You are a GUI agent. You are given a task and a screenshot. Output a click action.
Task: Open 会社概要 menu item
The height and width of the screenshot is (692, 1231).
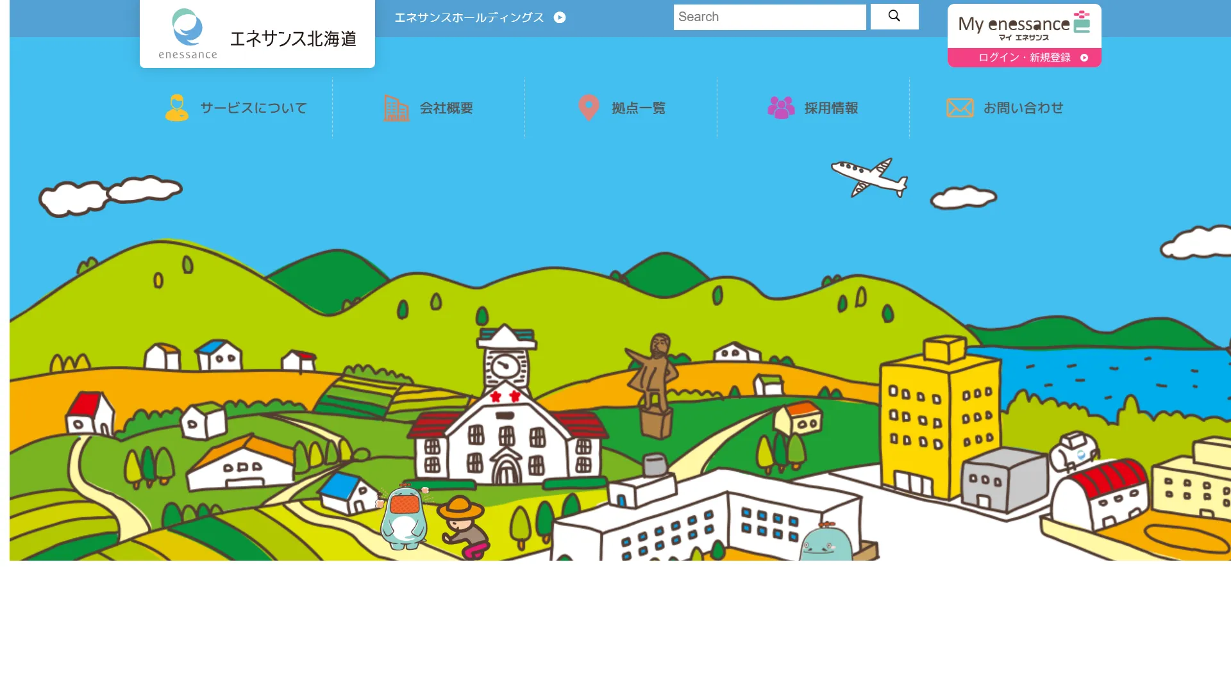coord(428,108)
